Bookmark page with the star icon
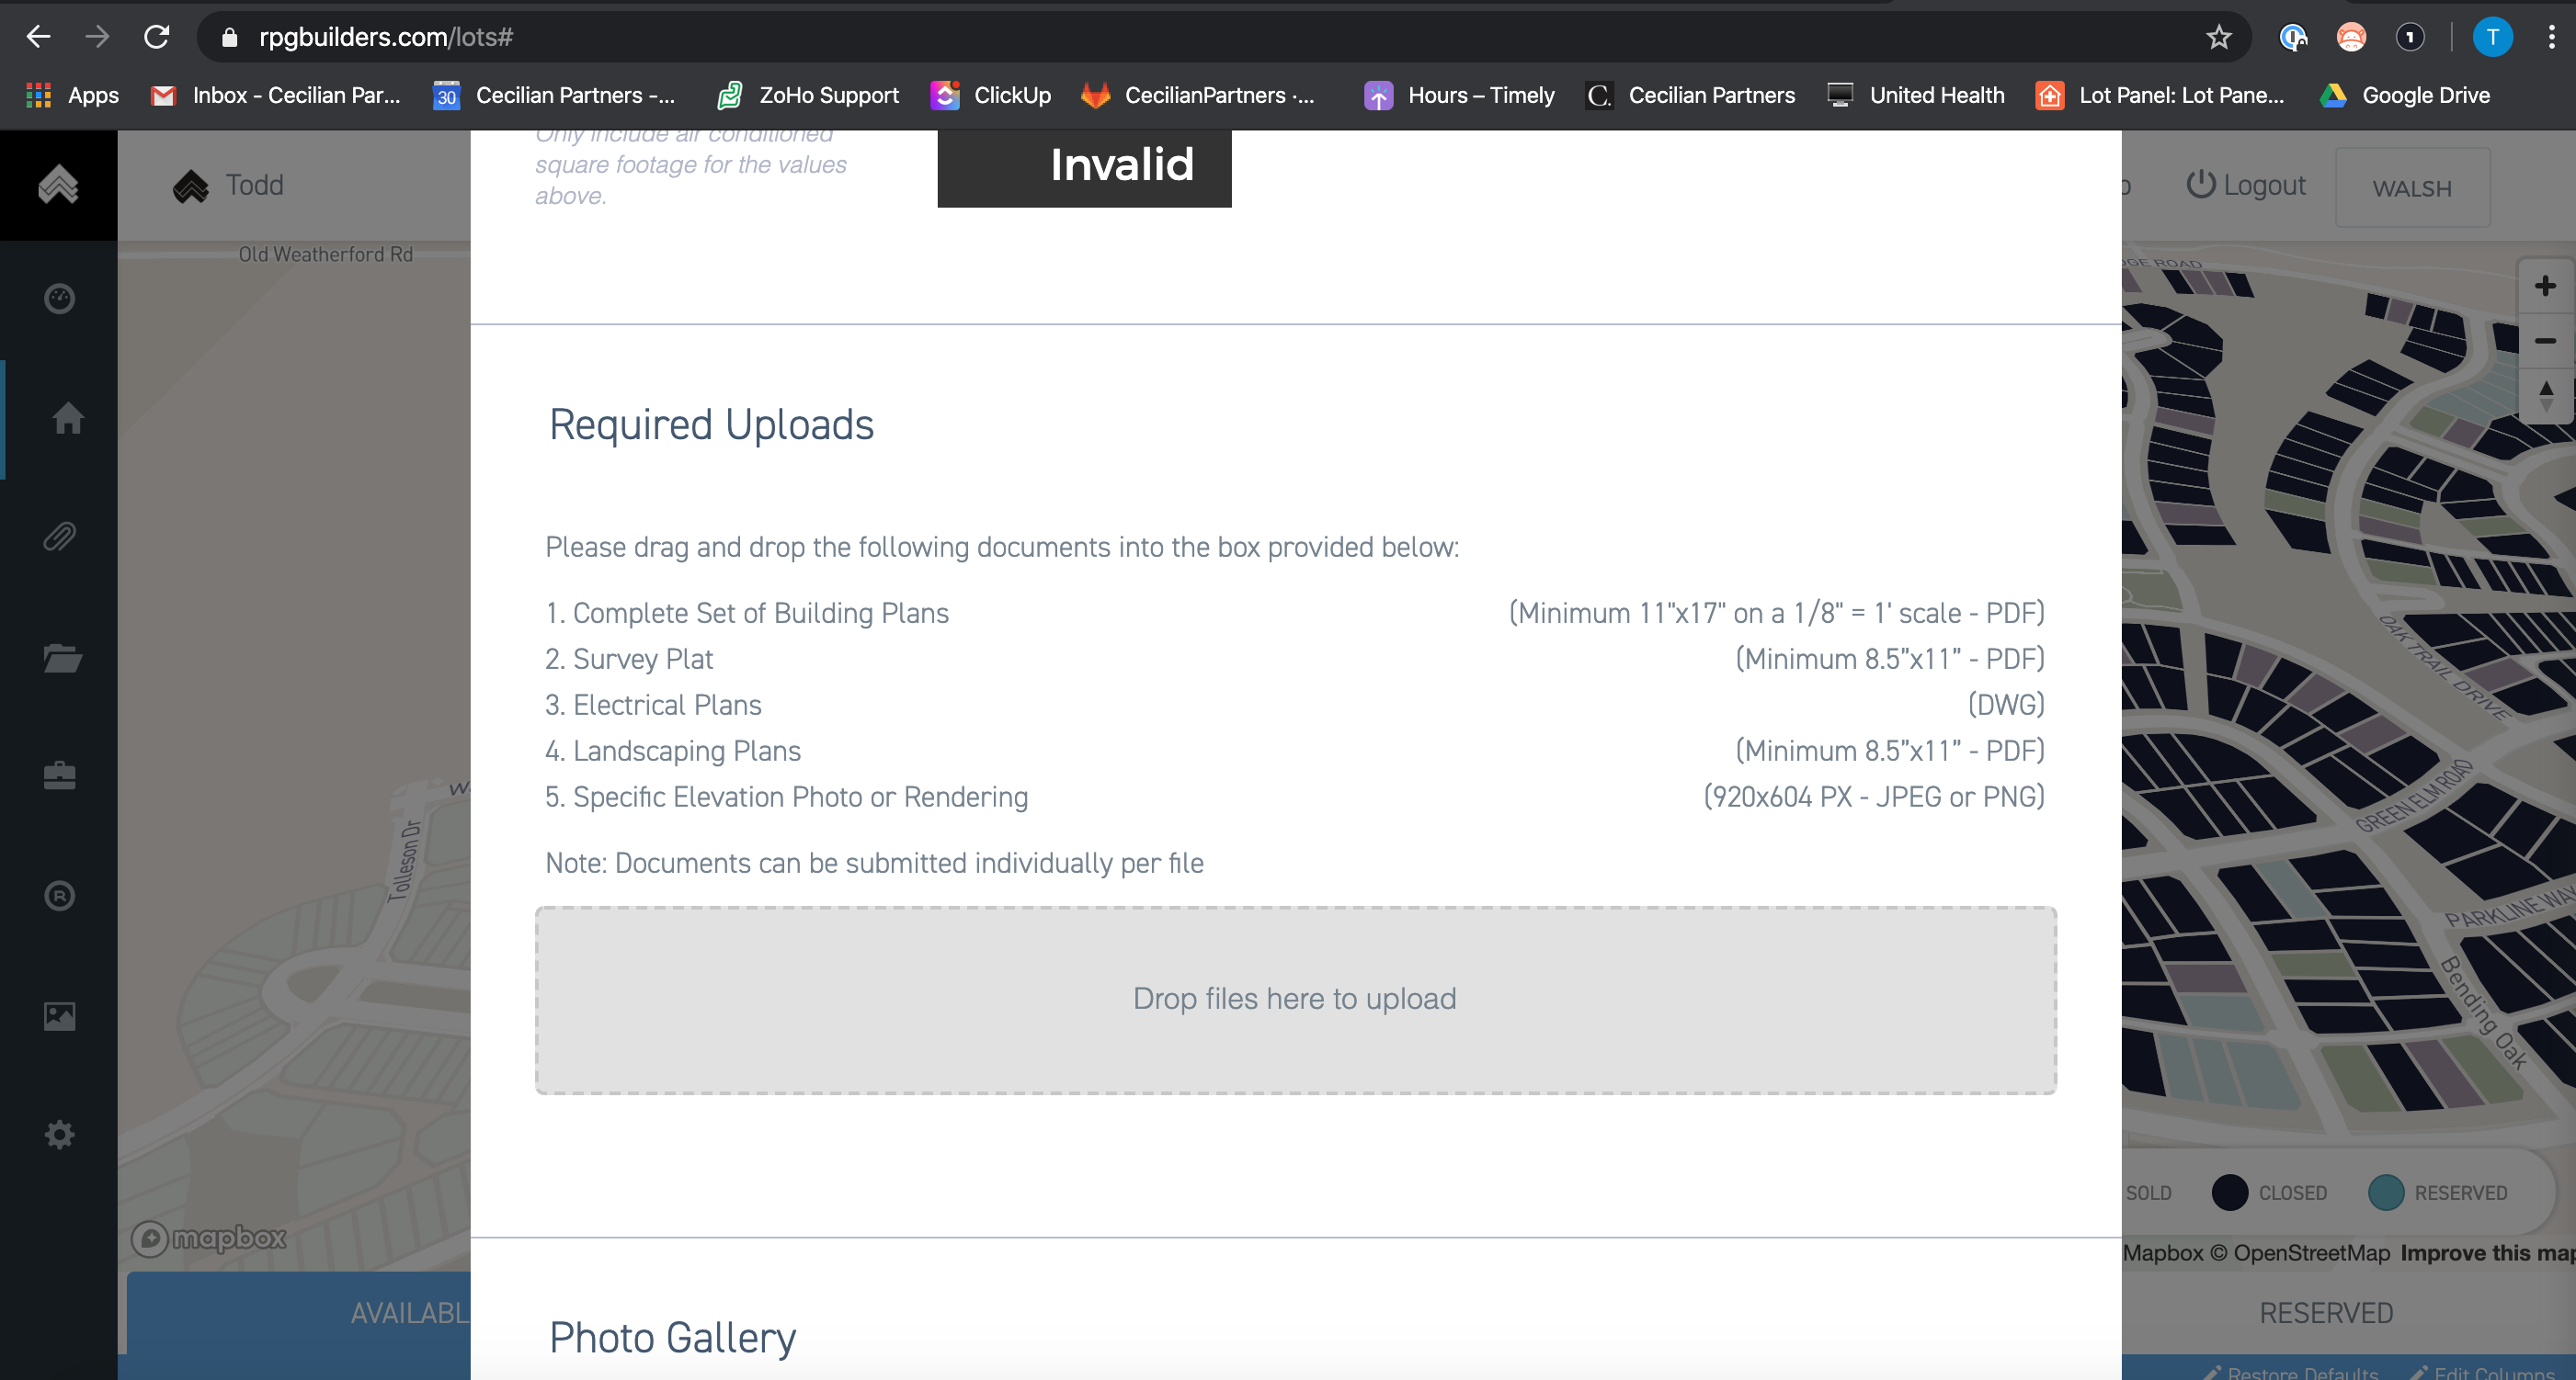Screen dimensions: 2576x1380 pos(2218,38)
